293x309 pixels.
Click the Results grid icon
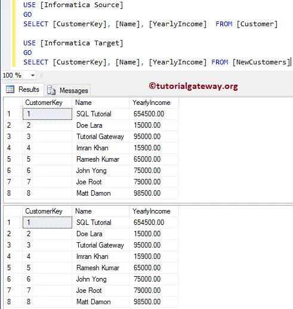[10, 89]
